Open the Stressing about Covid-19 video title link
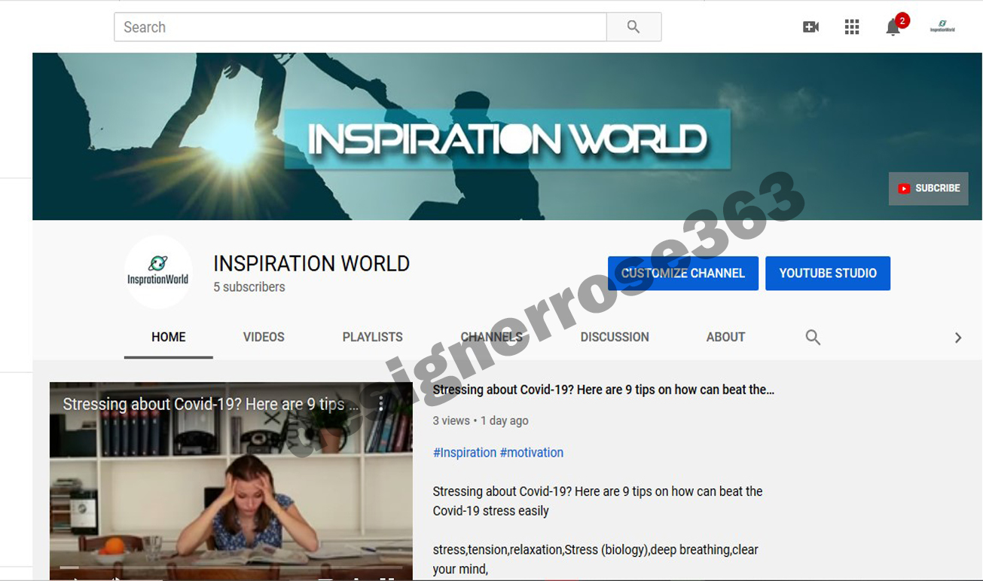 pos(603,390)
